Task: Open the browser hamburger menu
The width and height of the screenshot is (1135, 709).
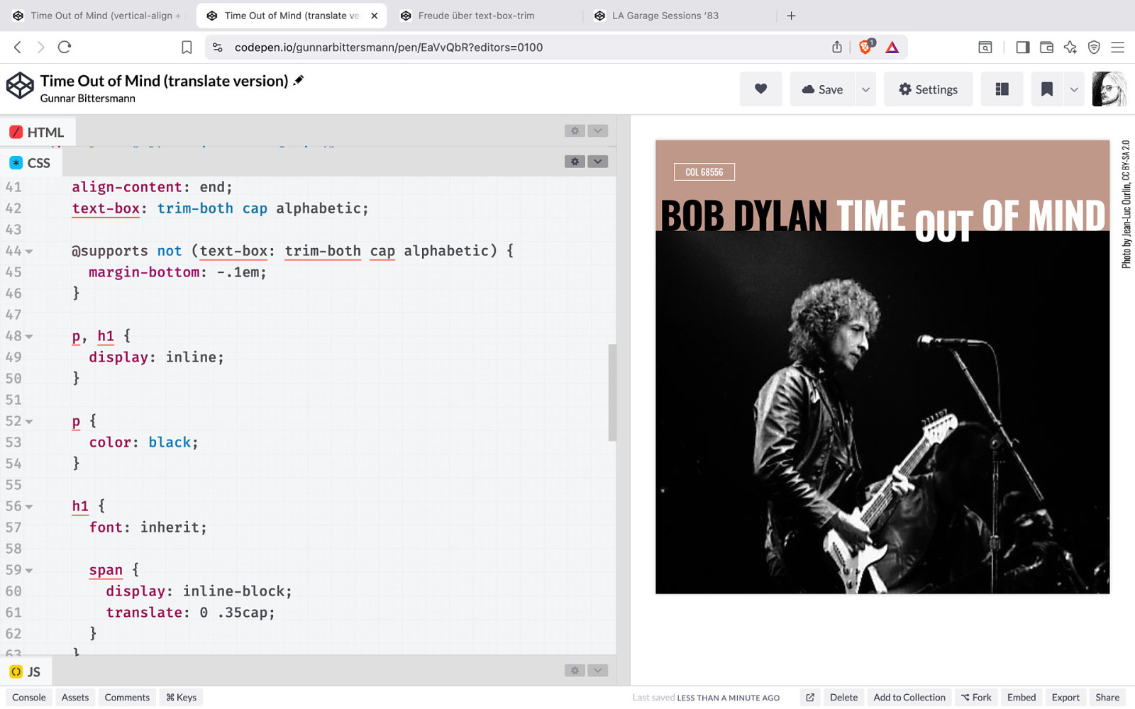Action: point(1117,48)
